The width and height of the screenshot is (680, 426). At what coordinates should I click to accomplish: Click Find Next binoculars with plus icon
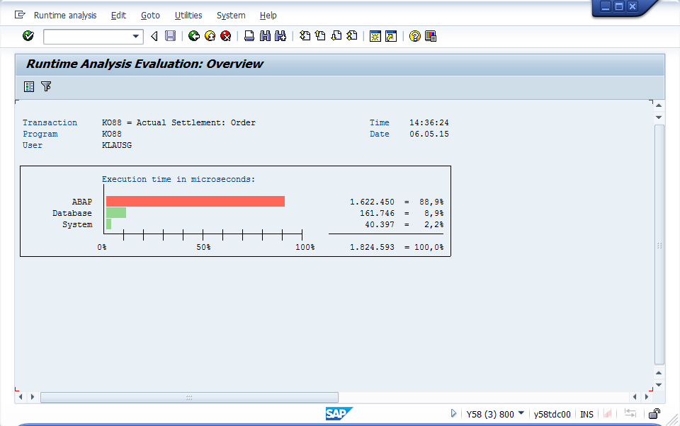pyautogui.click(x=280, y=36)
